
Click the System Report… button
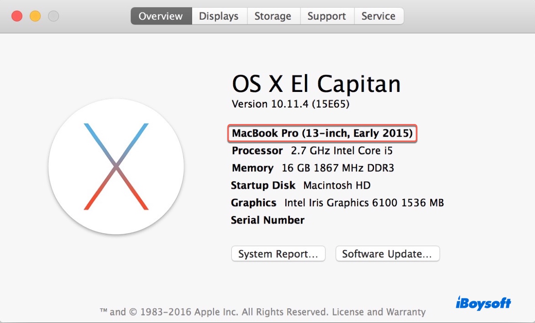278,254
